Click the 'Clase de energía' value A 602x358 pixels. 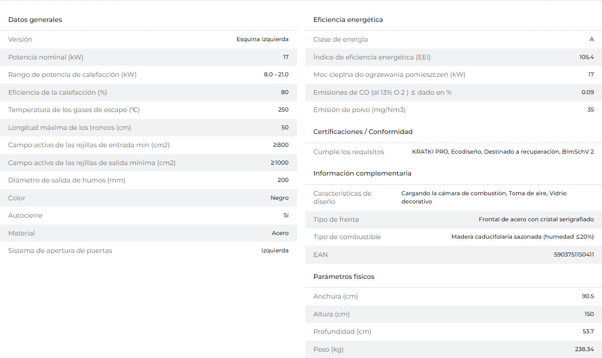pyautogui.click(x=591, y=39)
